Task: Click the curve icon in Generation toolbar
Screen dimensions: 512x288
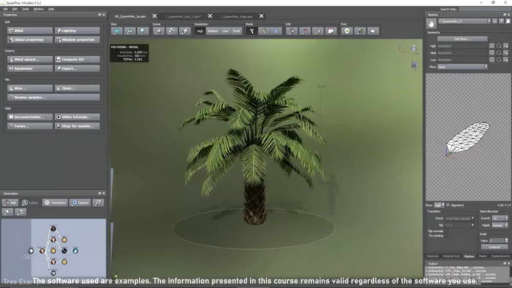Action: click(x=98, y=203)
